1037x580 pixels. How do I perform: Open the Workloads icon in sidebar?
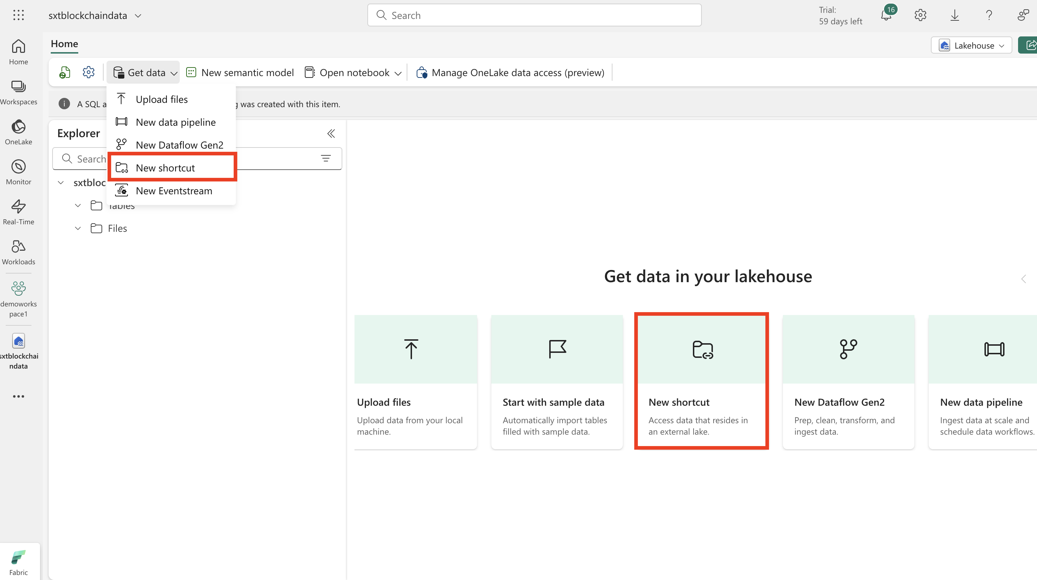pyautogui.click(x=19, y=252)
